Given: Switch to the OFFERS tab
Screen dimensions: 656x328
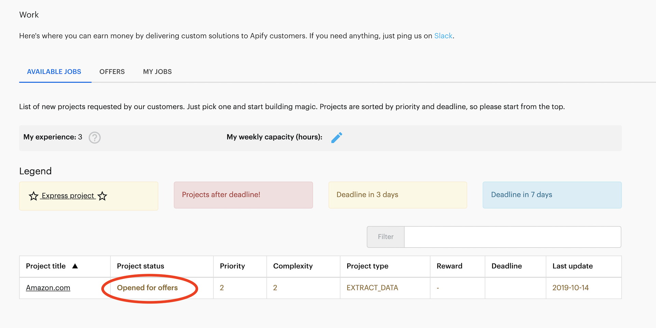Looking at the screenshot, I should click(x=112, y=72).
